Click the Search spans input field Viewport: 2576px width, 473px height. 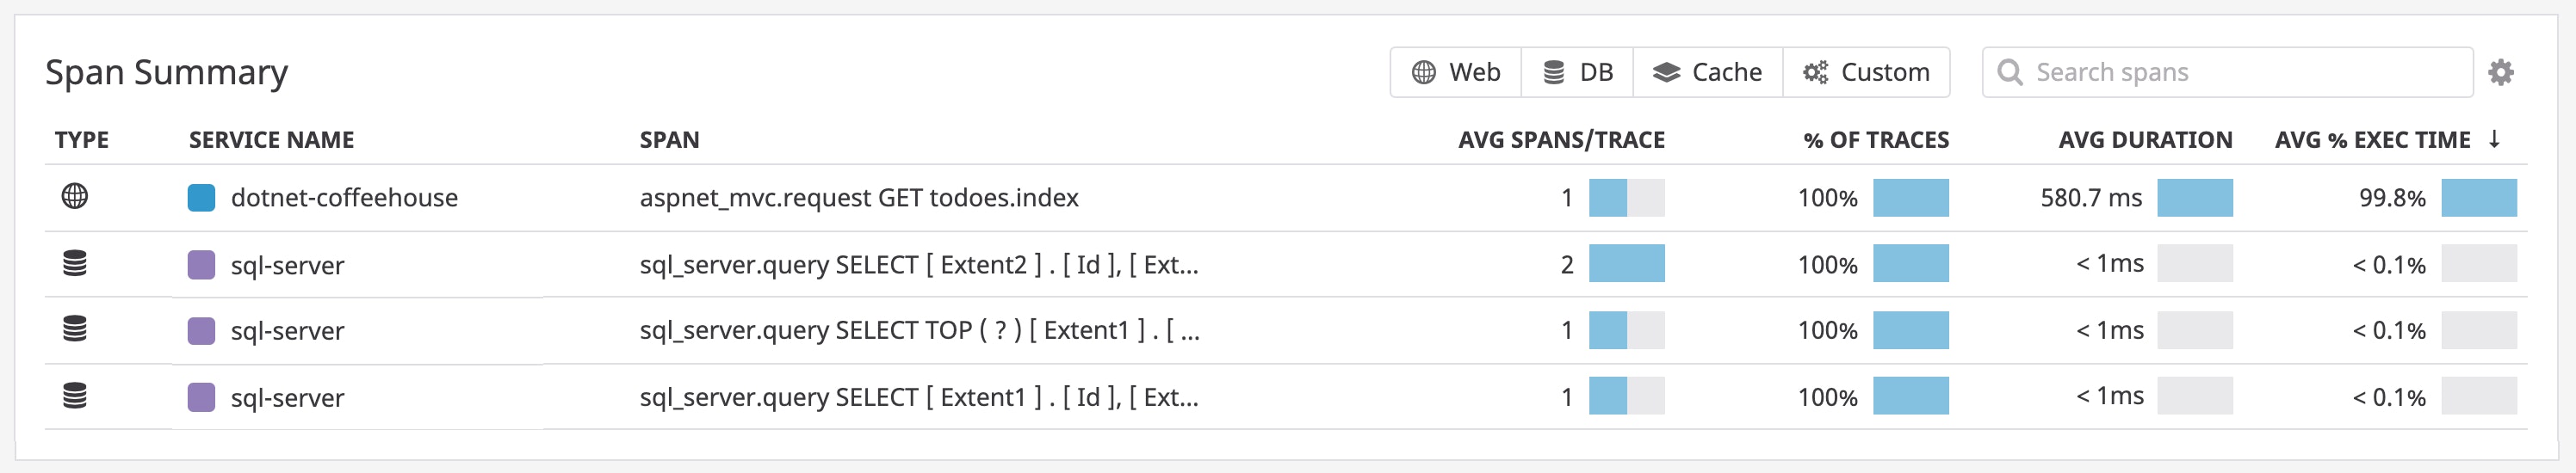click(2240, 72)
